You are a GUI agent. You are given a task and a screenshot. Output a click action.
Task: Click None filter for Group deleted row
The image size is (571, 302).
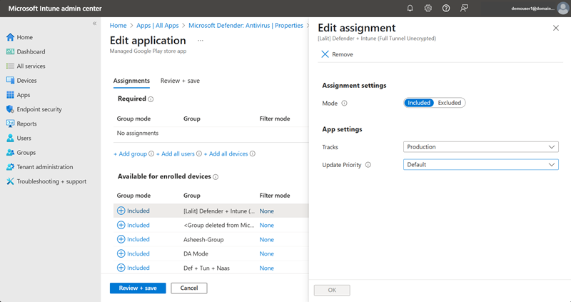(266, 225)
